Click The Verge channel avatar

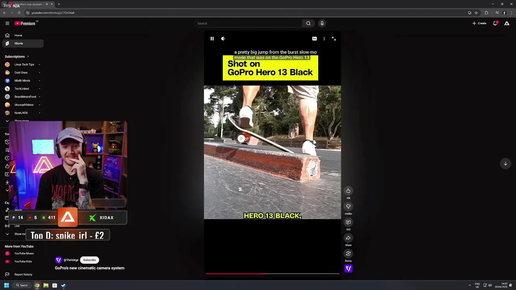tap(58, 260)
